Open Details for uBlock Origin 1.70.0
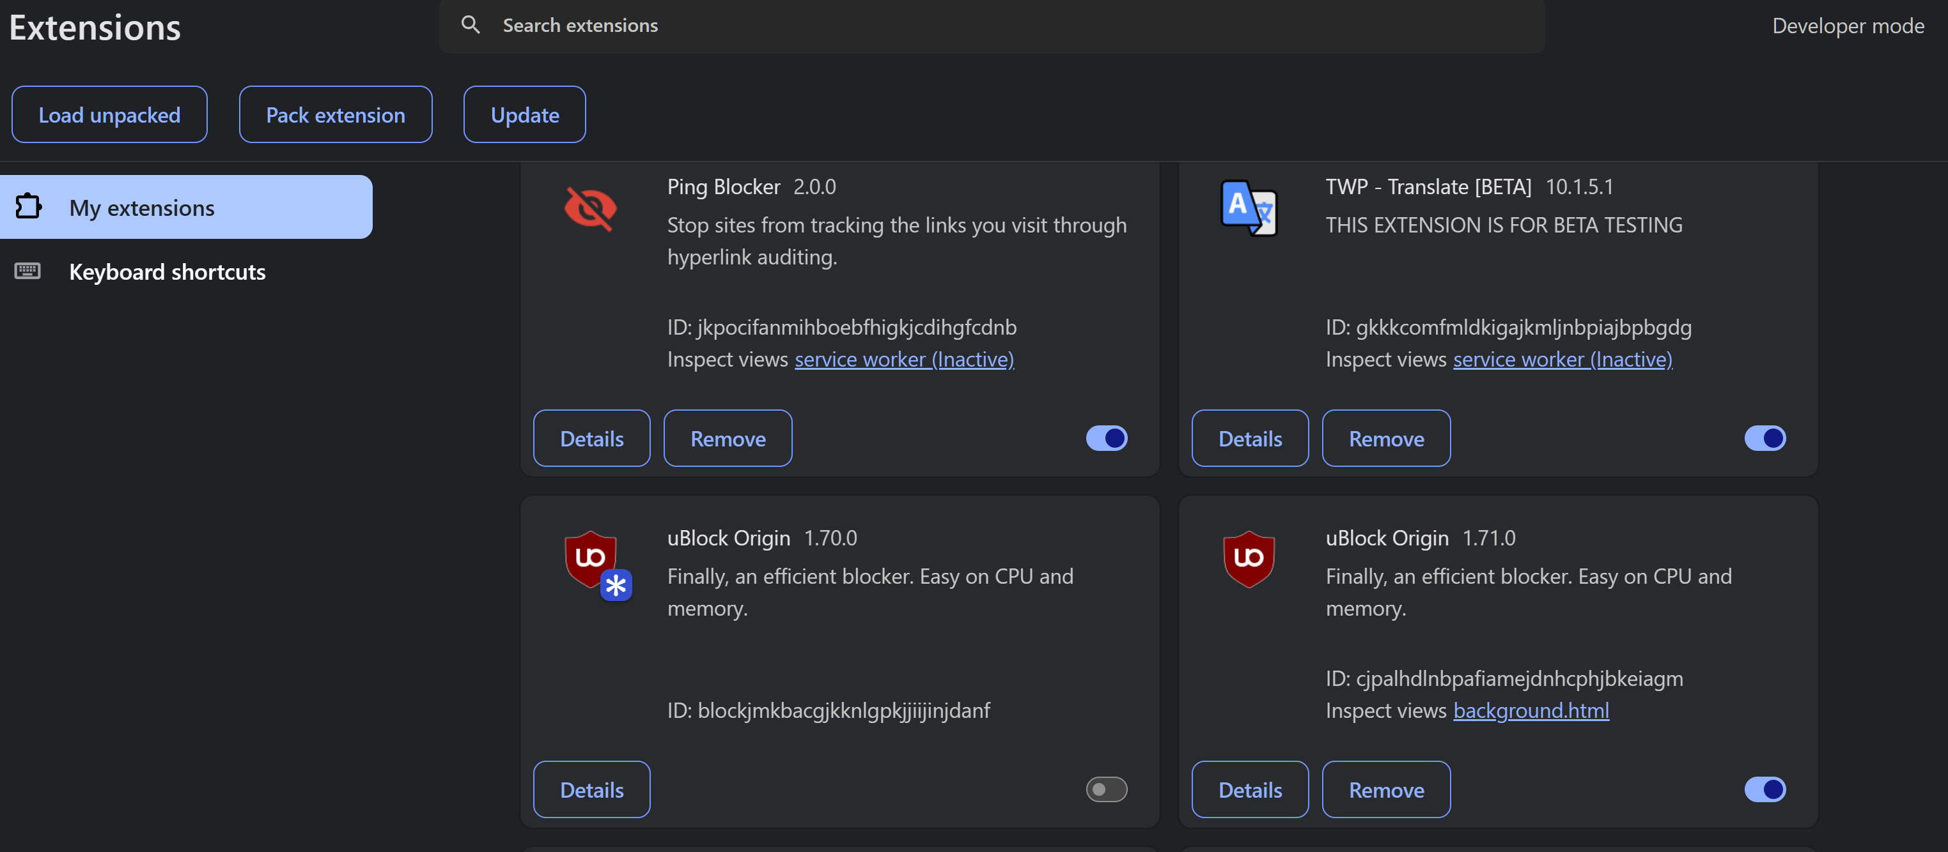This screenshot has height=852, width=1948. (591, 789)
